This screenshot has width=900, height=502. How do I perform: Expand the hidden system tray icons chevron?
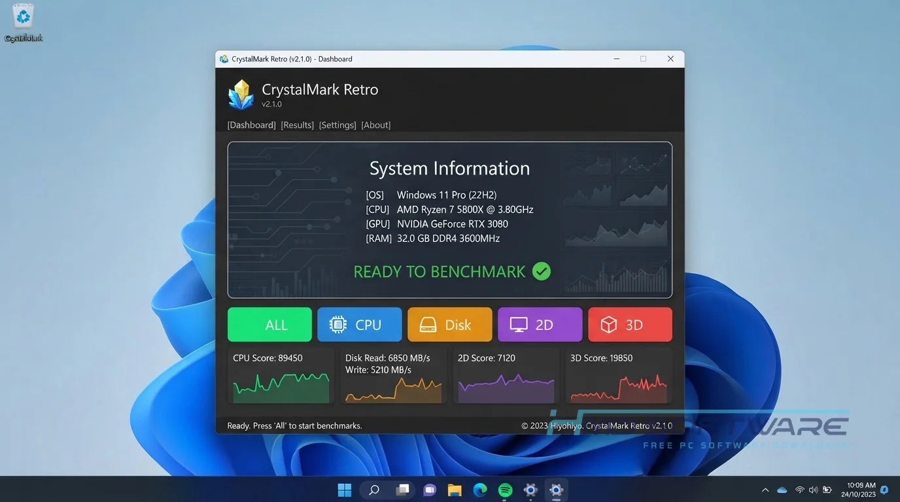coord(765,490)
